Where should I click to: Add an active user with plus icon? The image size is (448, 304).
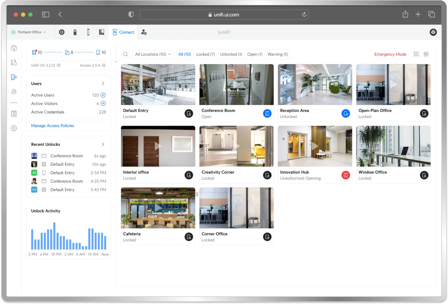103,95
